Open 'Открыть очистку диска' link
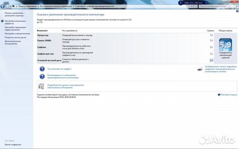 tap(15, 37)
